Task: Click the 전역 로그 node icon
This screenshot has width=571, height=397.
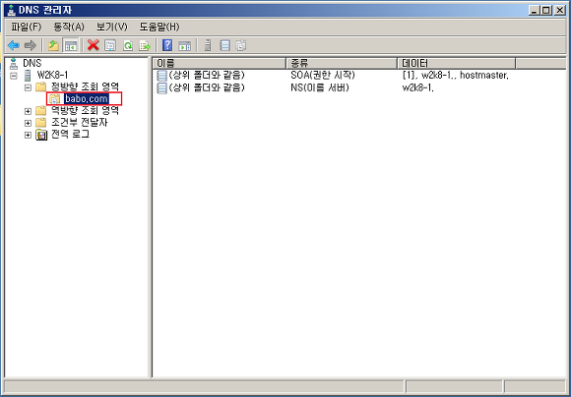Action: 41,135
